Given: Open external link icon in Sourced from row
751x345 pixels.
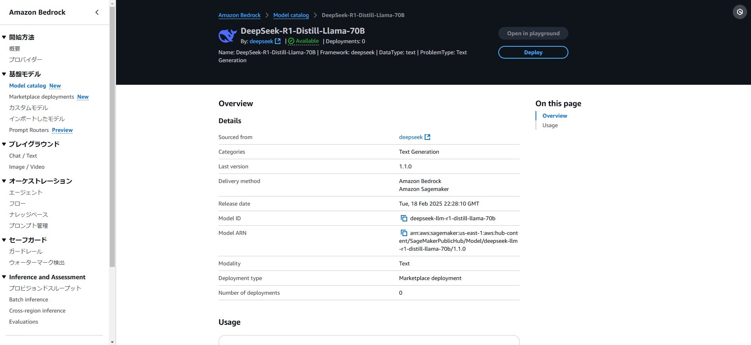Looking at the screenshot, I should [427, 137].
